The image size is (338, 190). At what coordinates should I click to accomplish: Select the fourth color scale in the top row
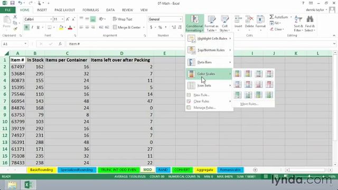269,74
